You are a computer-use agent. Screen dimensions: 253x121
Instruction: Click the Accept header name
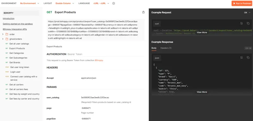pos(50,78)
